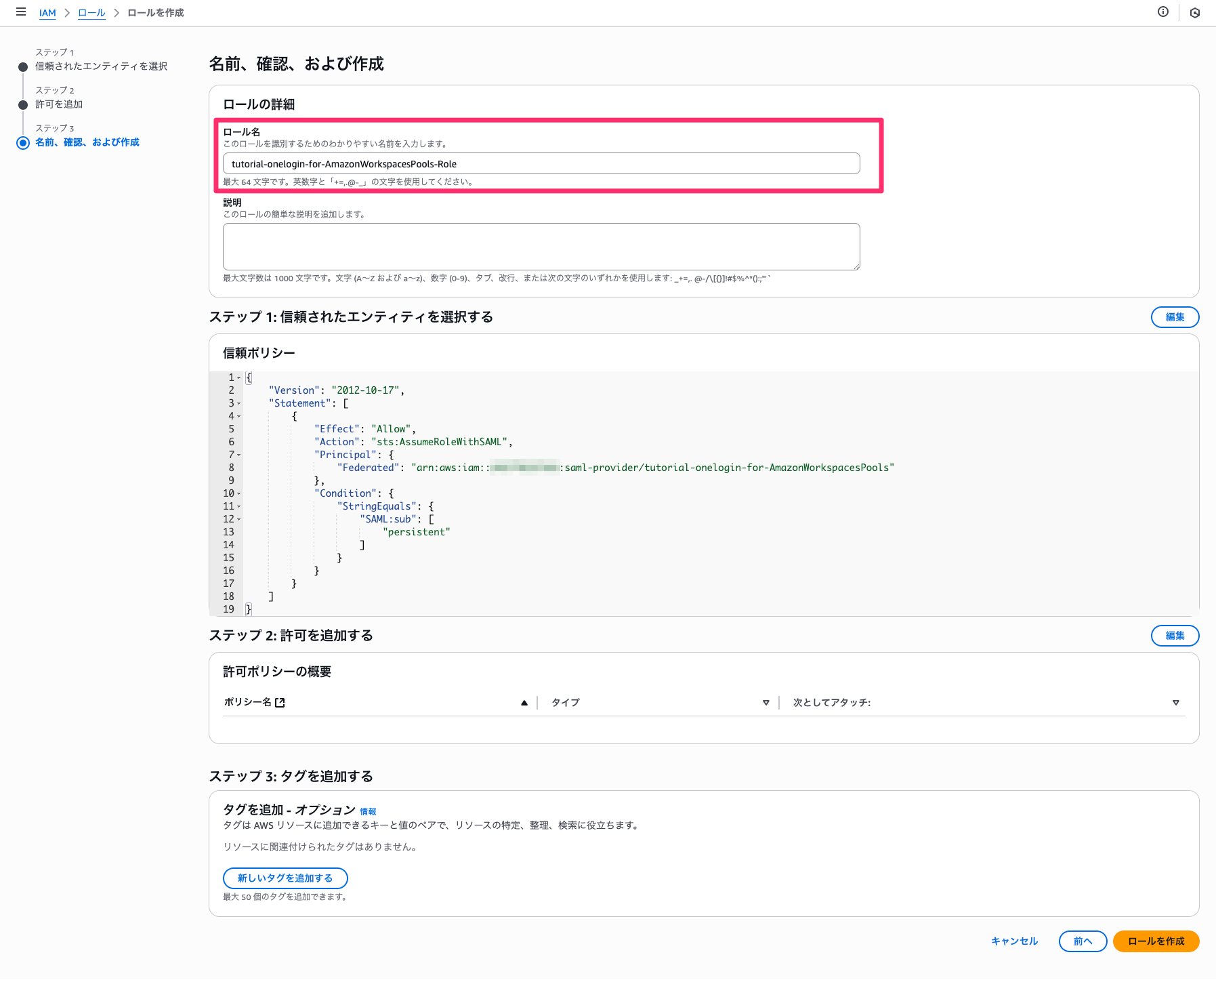This screenshot has width=1216, height=1003.
Task: Click the role name input field
Action: [x=541, y=163]
